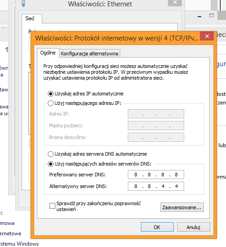Minimize the background window
226x247 pixels.
[x=199, y=16]
